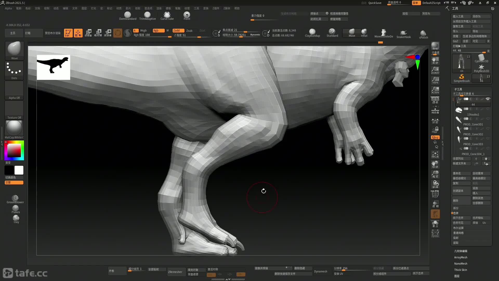The image size is (499, 281).
Task: Expand the Thick Skin section
Action: [461, 270]
